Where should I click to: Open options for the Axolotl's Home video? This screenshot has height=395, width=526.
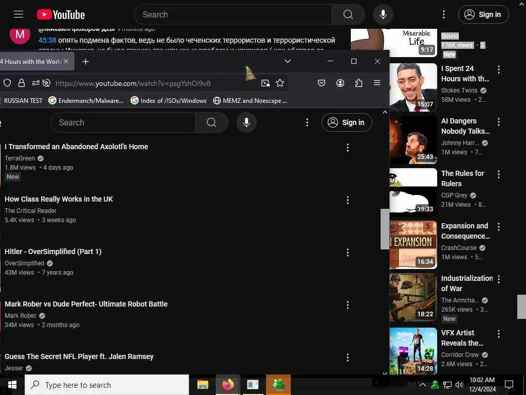(348, 148)
